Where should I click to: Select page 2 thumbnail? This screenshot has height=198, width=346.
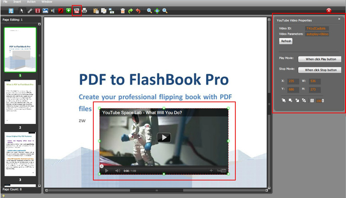pos(20,102)
